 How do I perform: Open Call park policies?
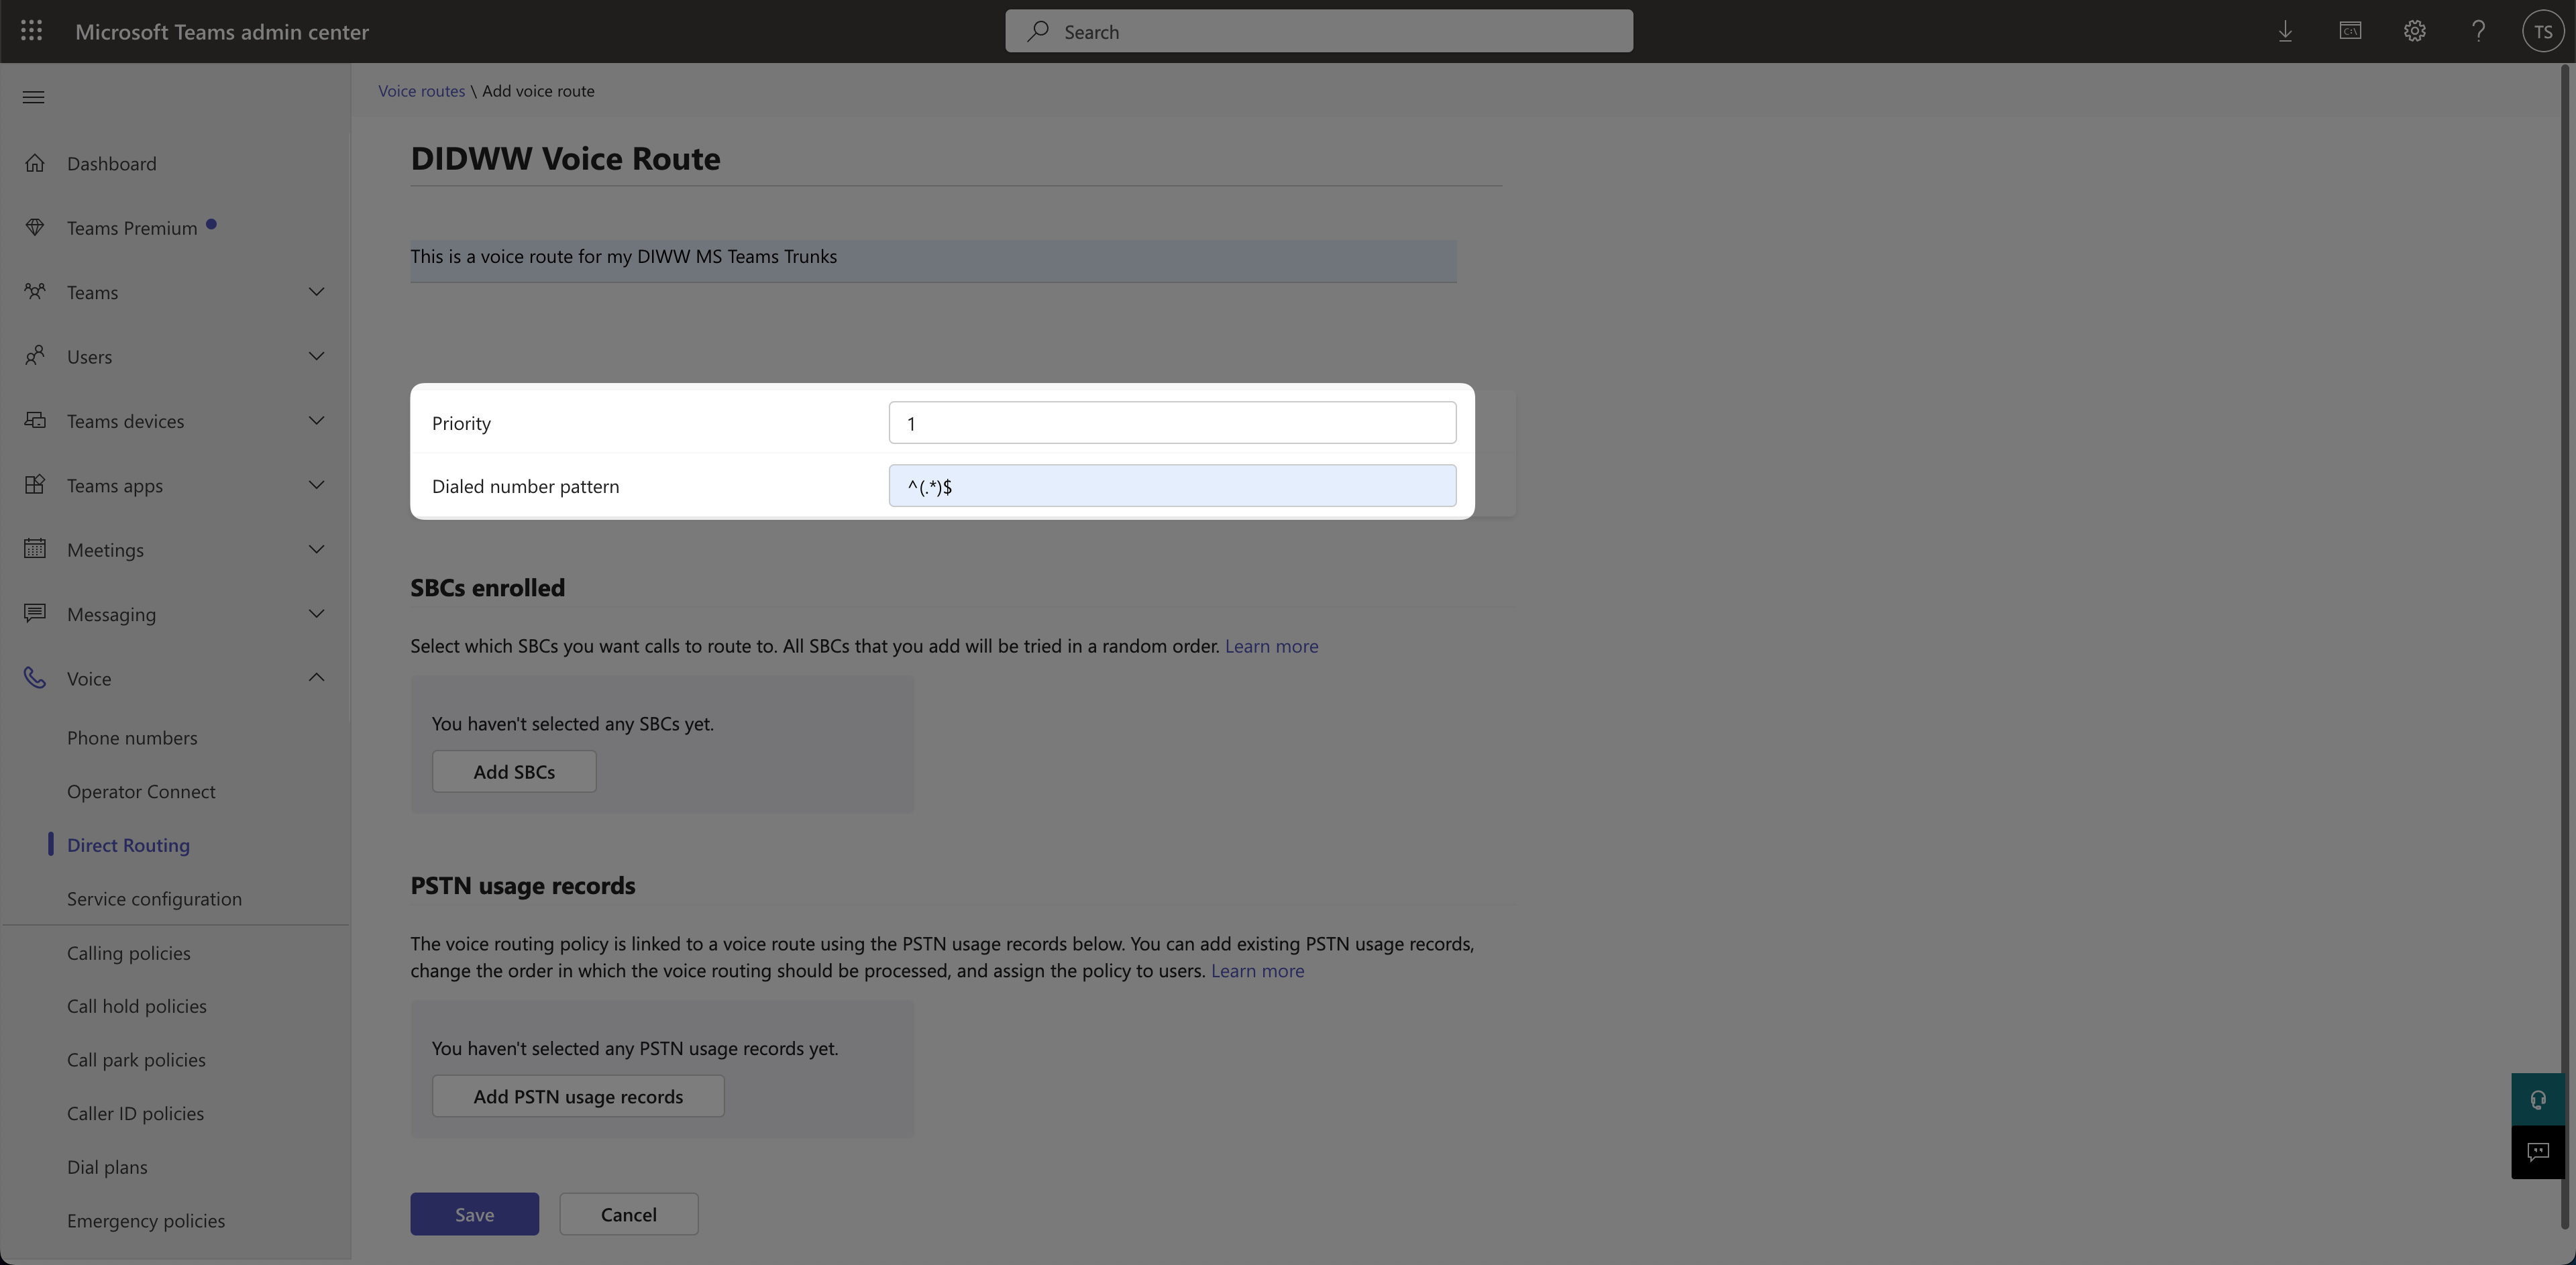click(136, 1060)
